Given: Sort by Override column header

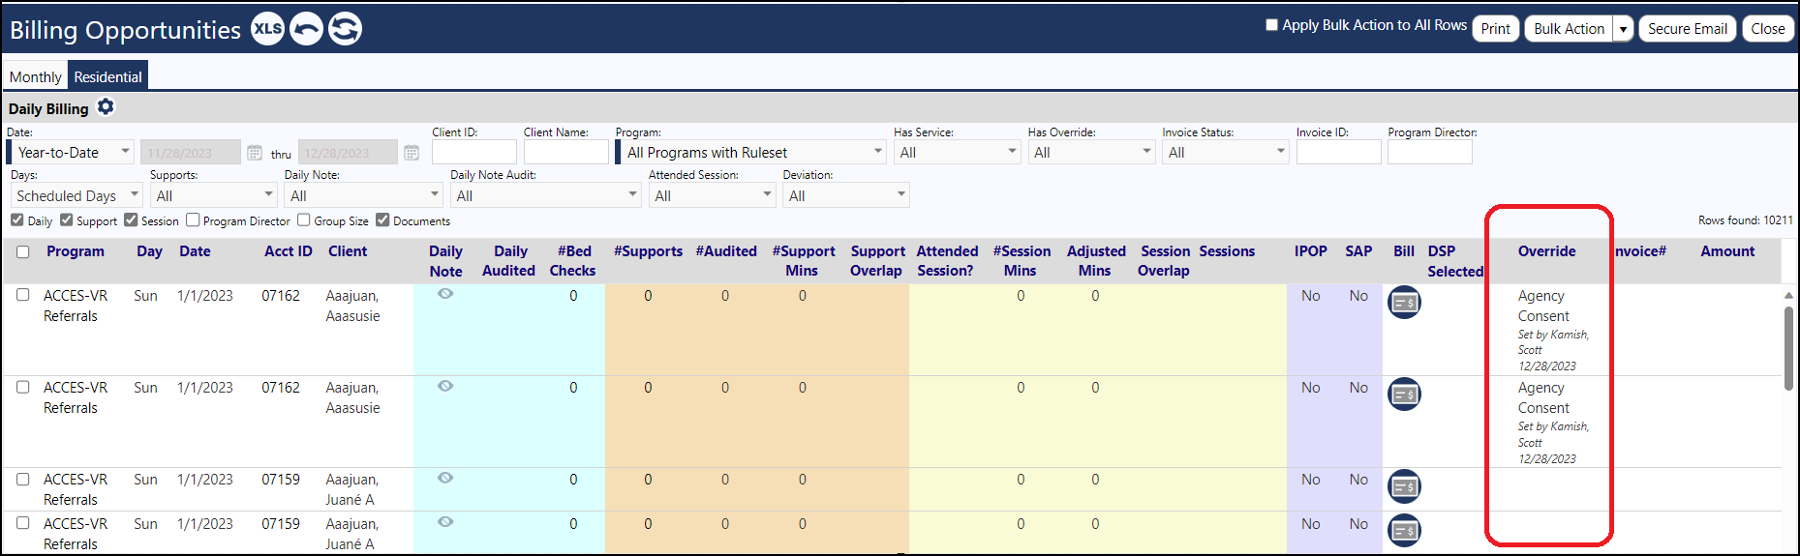Looking at the screenshot, I should (x=1546, y=251).
